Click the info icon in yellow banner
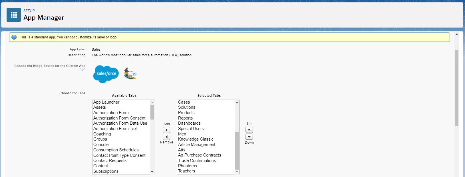Image resolution: width=465 pixels, height=177 pixels. pos(14,37)
